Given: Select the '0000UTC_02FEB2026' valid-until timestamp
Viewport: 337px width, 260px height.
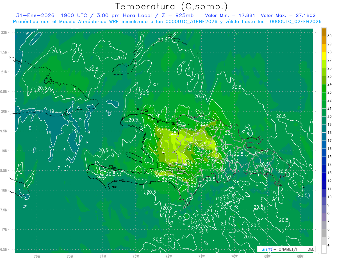Looking at the screenshot, I should point(296,22).
